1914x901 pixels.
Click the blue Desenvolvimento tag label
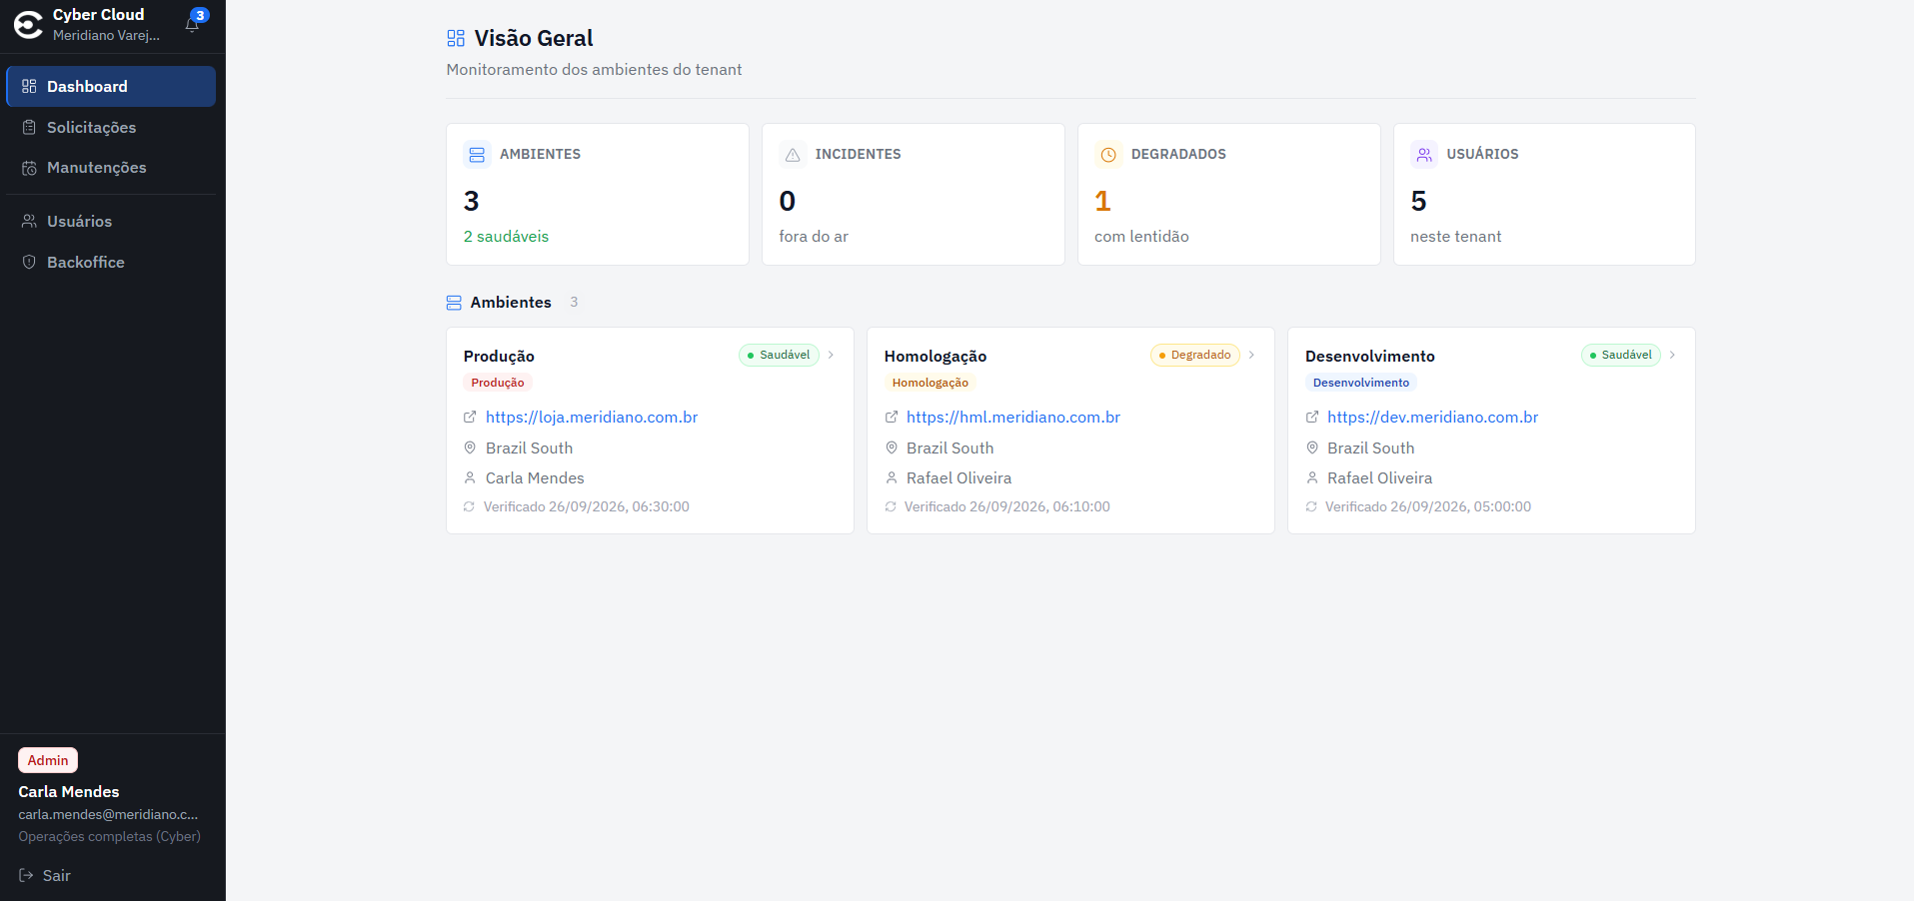pos(1361,383)
